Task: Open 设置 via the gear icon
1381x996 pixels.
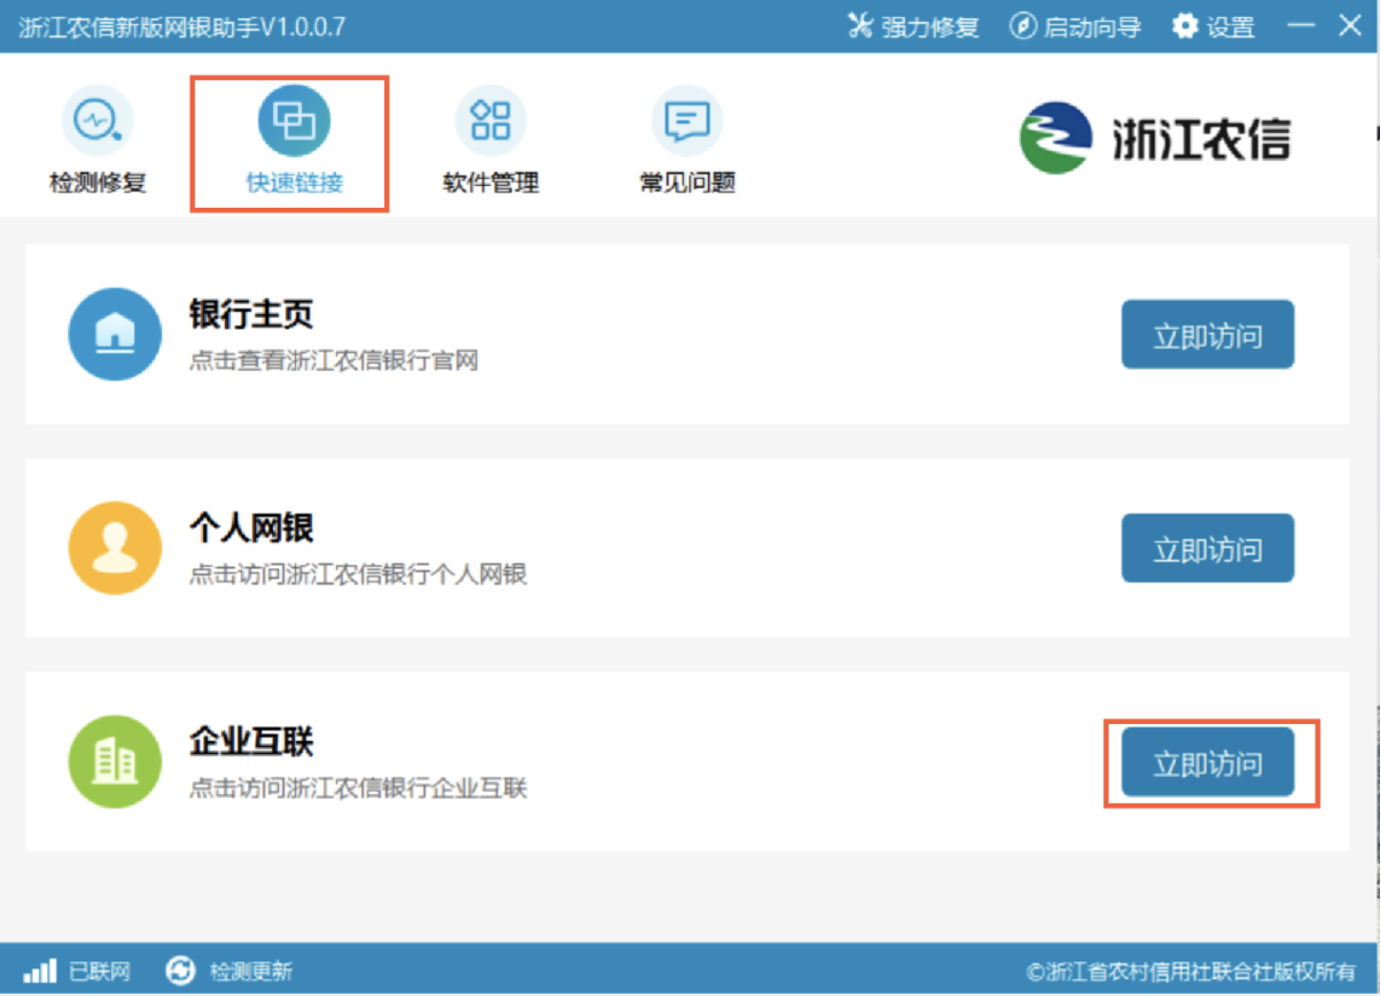Action: pyautogui.click(x=1185, y=26)
